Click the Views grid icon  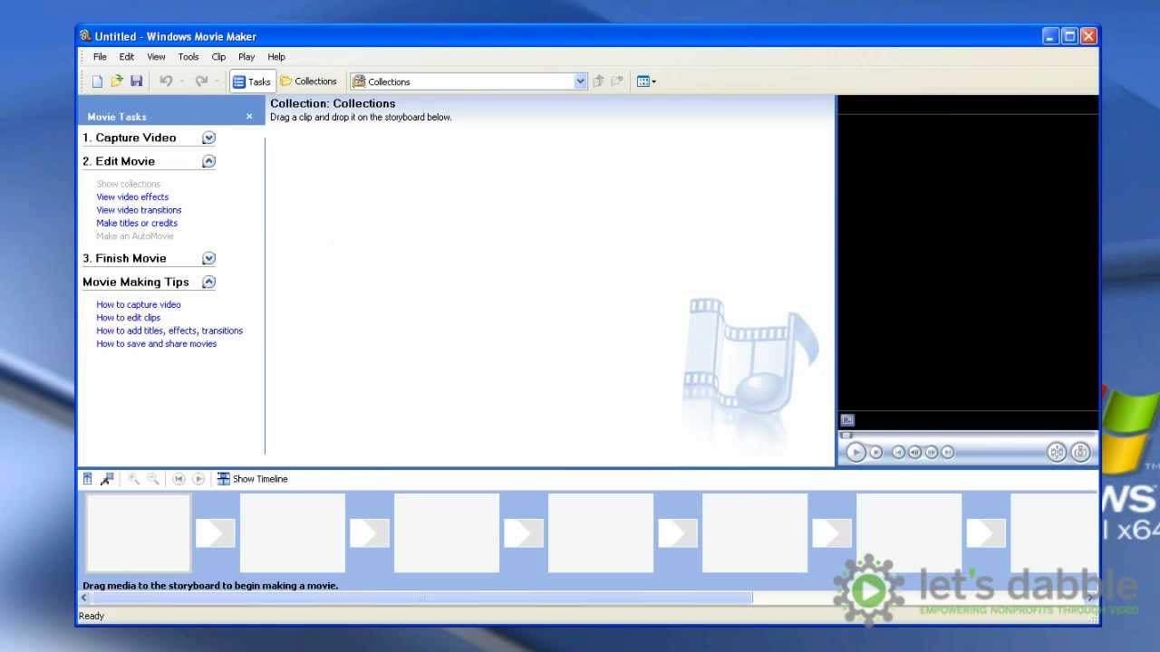[643, 81]
